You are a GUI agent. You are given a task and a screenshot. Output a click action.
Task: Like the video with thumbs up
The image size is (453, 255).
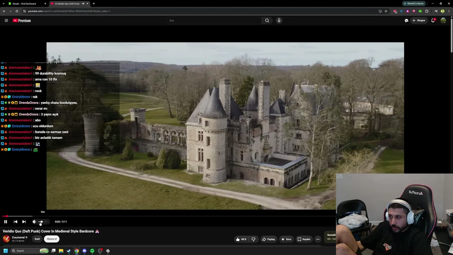tap(241, 239)
